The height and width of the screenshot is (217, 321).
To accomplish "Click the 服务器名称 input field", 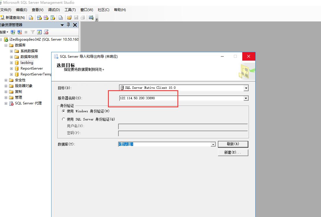I will [181, 98].
